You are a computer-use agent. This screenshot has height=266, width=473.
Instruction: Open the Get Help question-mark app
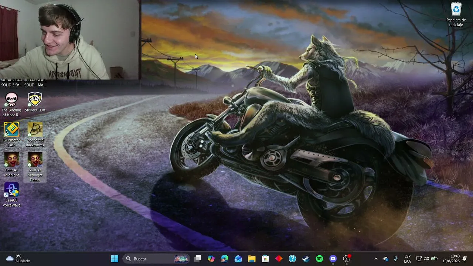tap(292, 259)
